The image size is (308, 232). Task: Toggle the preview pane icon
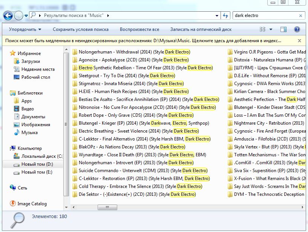pos(283,29)
